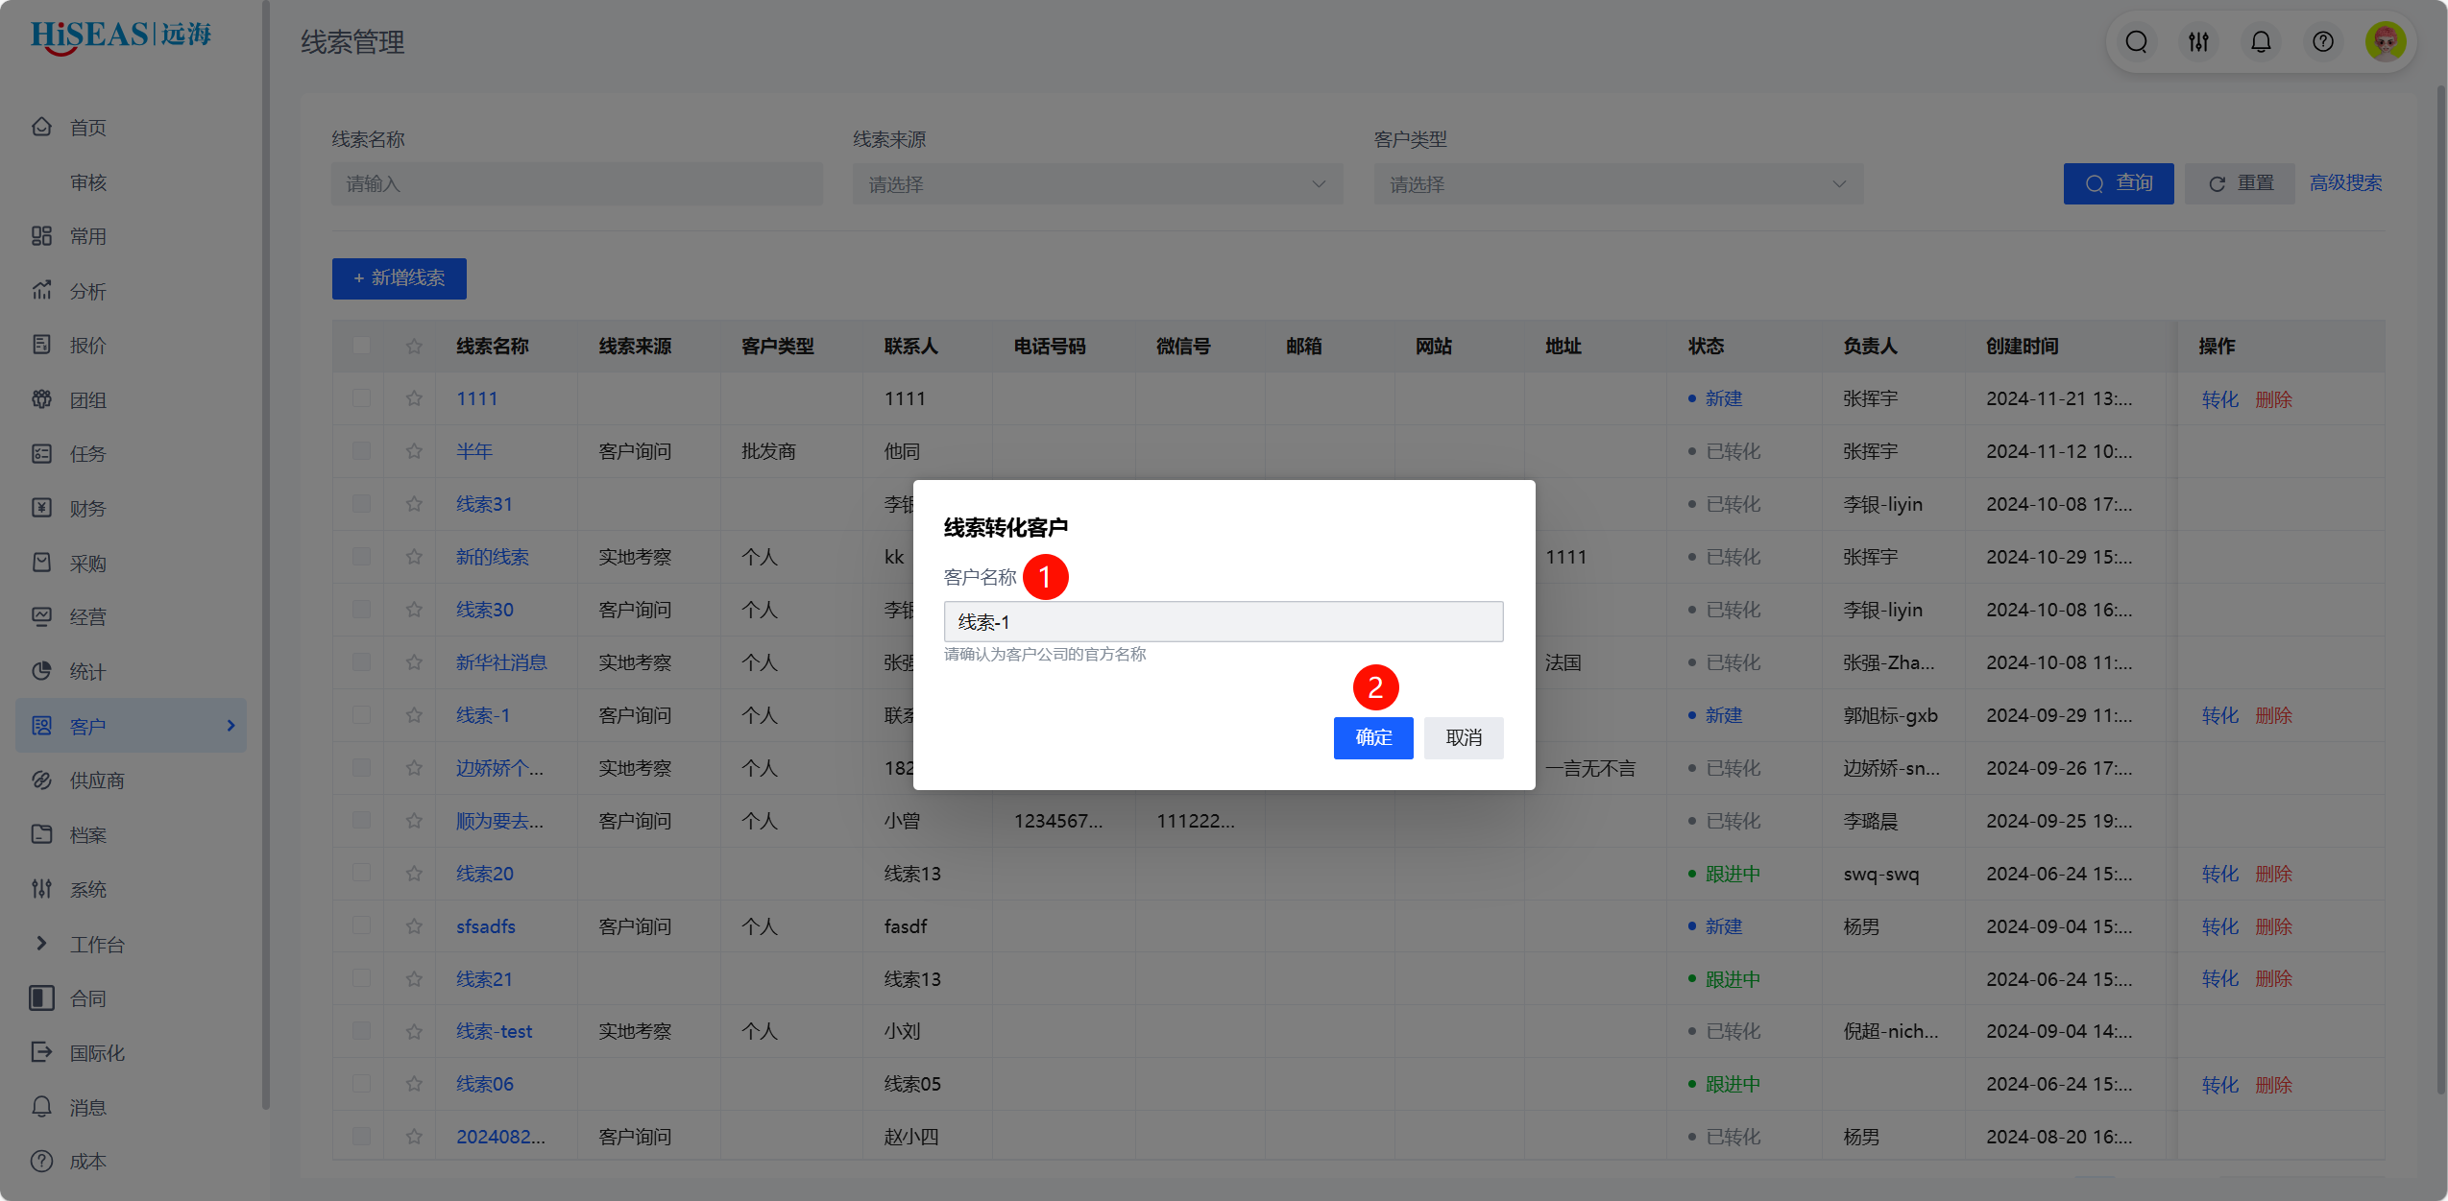Open the 线索06 lead link
2448x1201 pixels.
[x=484, y=1084]
